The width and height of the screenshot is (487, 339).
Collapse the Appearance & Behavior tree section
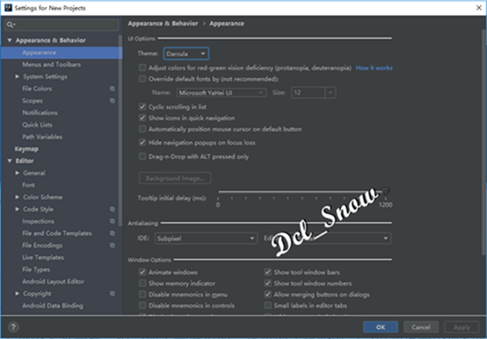(10, 40)
